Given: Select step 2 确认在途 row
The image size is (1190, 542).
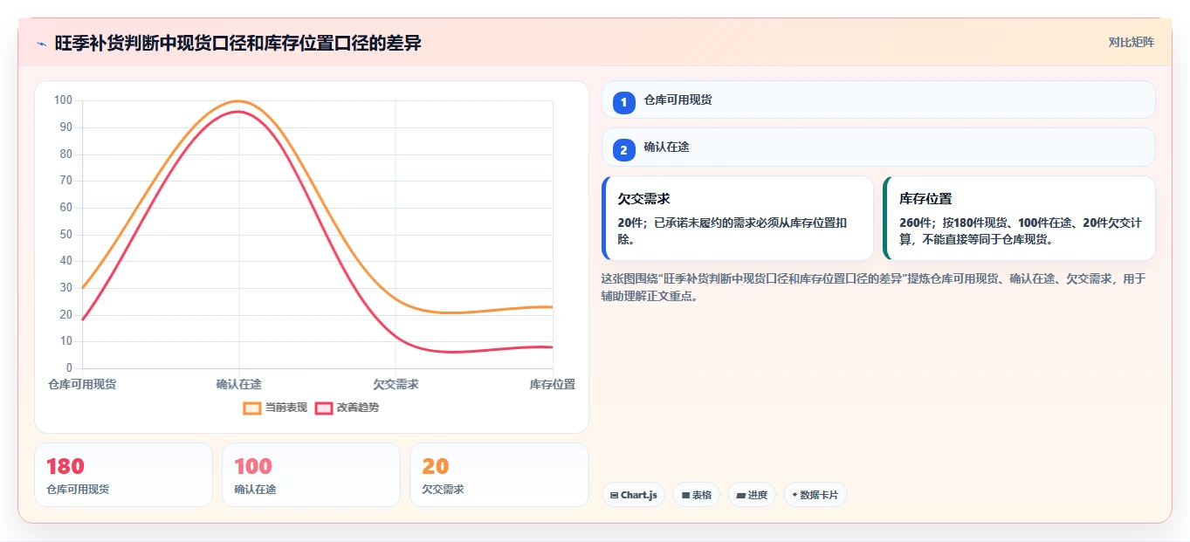Looking at the screenshot, I should [x=878, y=148].
